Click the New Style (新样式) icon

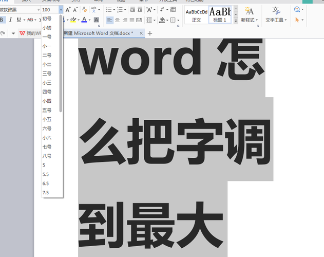(x=250, y=11)
